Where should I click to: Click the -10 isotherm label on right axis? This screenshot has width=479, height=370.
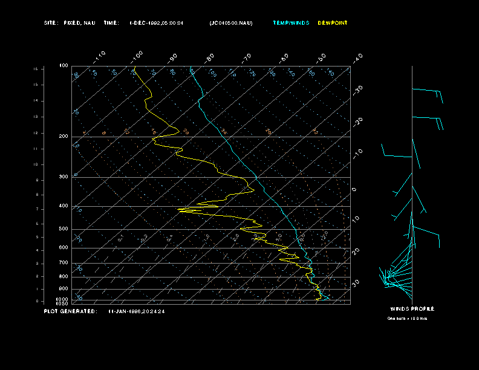tap(357, 154)
